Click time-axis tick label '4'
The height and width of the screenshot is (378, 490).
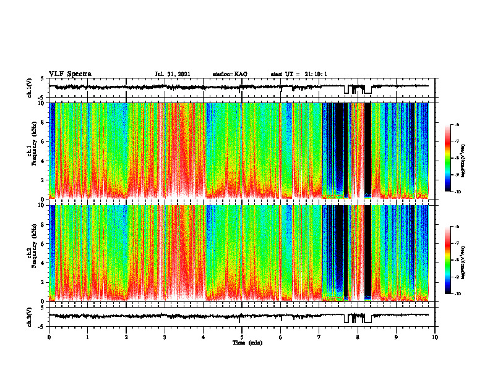coord(204,337)
